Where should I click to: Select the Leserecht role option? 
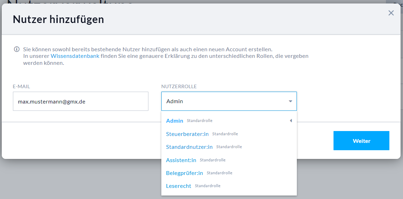click(x=178, y=186)
